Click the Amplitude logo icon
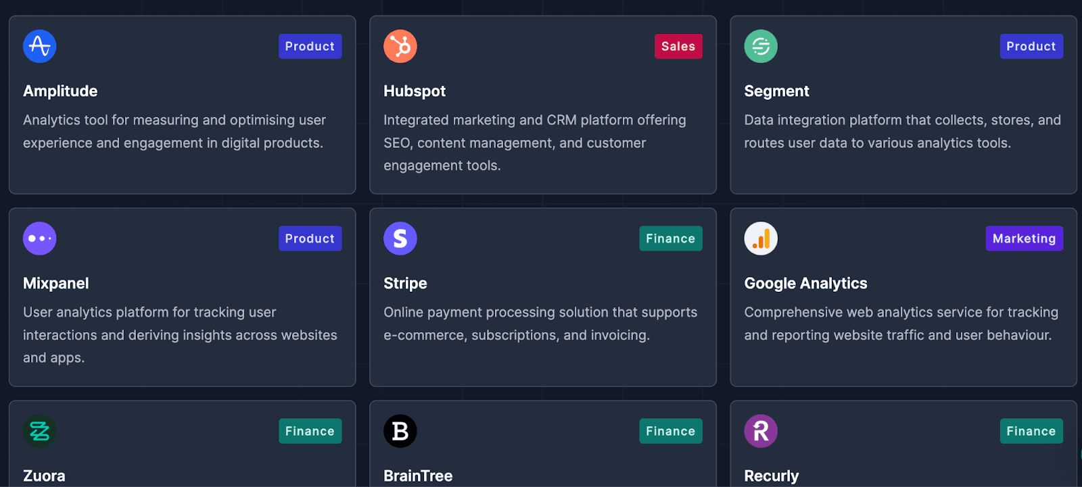This screenshot has height=487, width=1082. click(x=40, y=47)
